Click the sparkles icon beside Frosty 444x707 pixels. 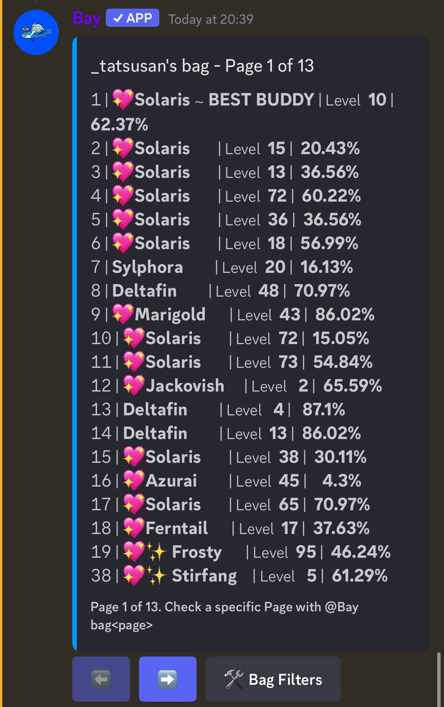tap(157, 552)
